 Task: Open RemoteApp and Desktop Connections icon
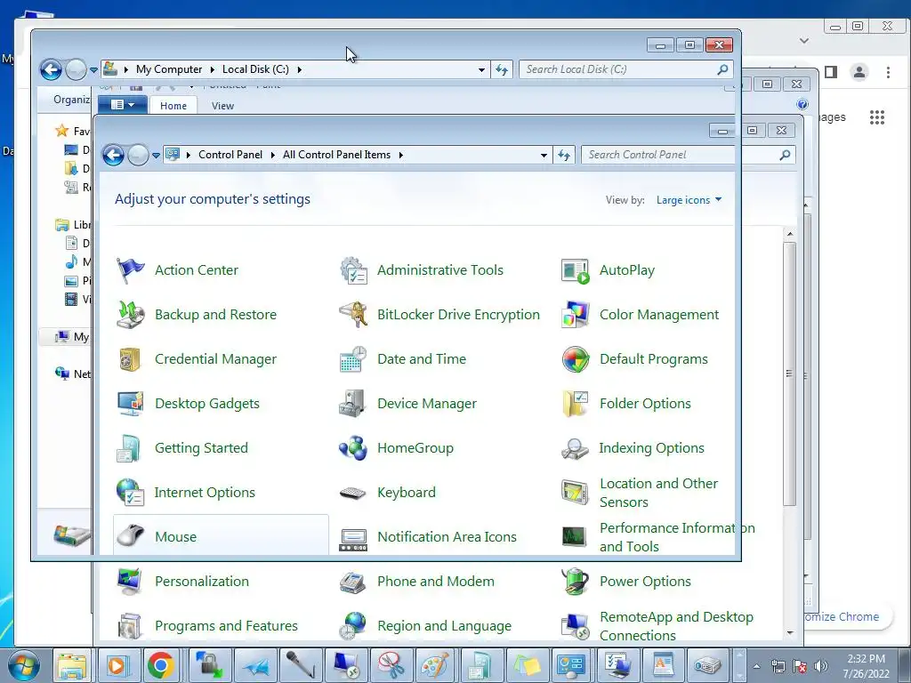coord(576,626)
